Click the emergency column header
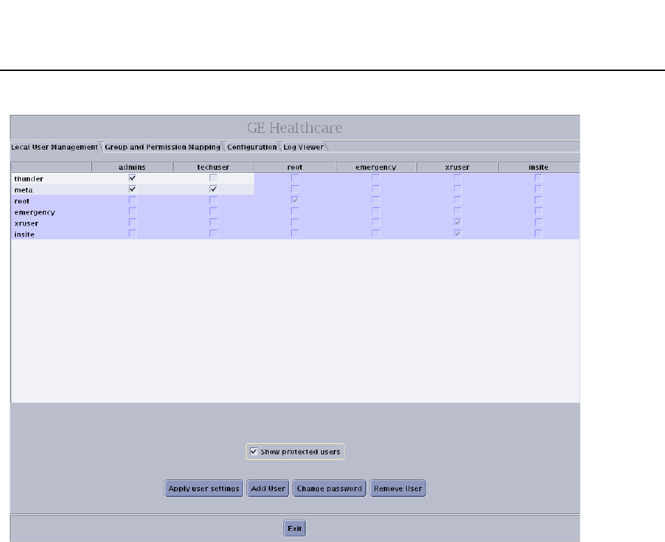 [376, 167]
